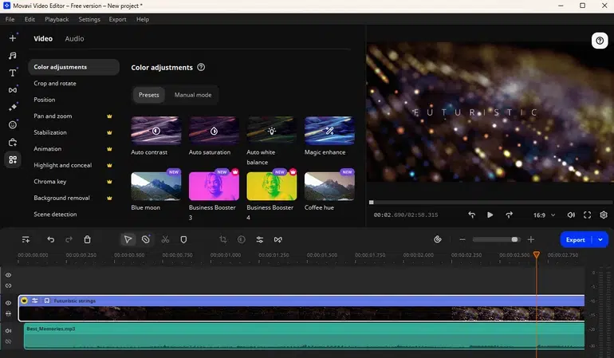
Task: Open clip properties sliders icon
Action: pyautogui.click(x=260, y=239)
